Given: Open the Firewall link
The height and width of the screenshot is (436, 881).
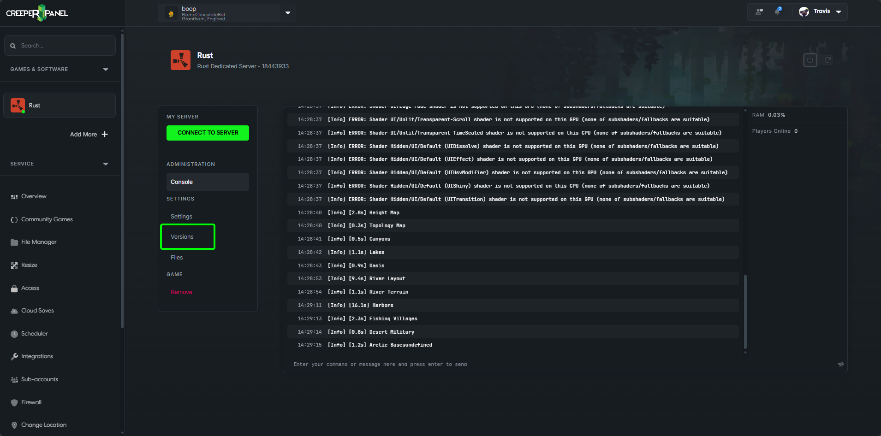Looking at the screenshot, I should (31, 402).
